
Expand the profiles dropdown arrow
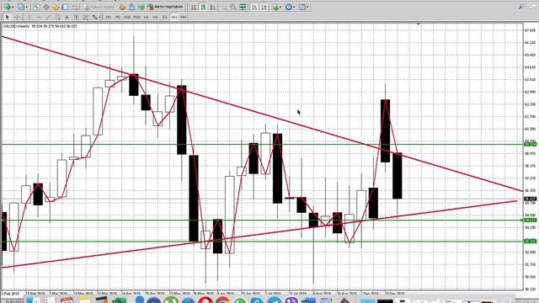(26, 7)
